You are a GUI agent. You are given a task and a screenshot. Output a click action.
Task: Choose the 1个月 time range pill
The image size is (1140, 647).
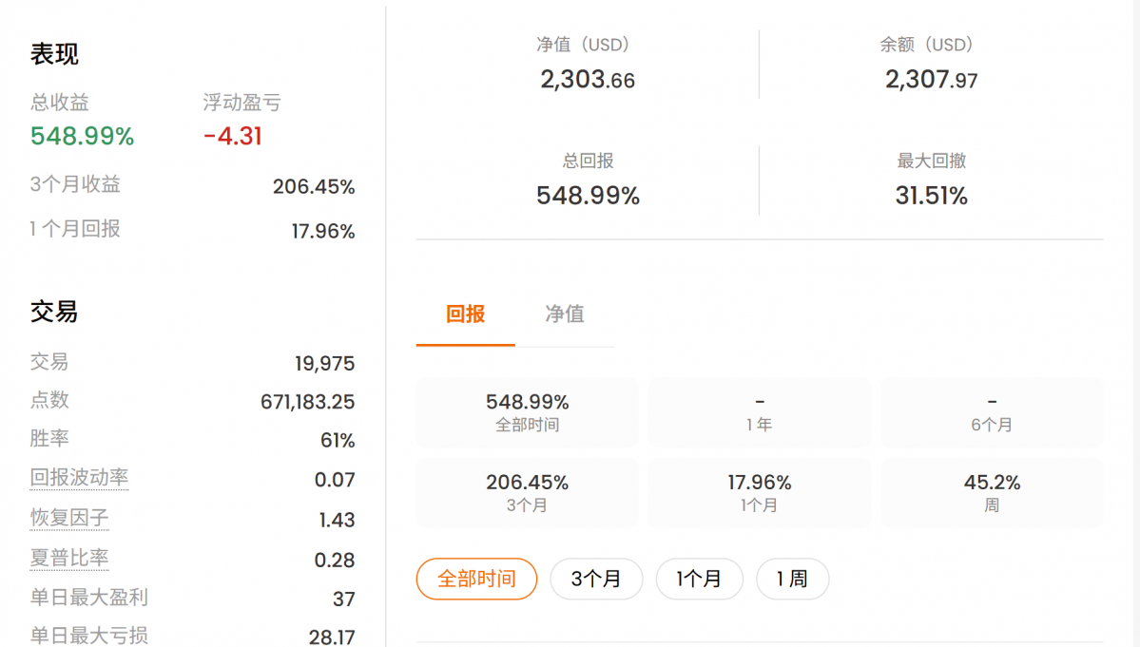click(700, 579)
